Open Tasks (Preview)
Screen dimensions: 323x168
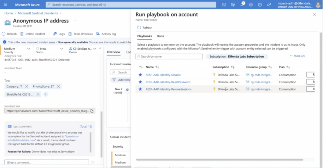[80, 34]
